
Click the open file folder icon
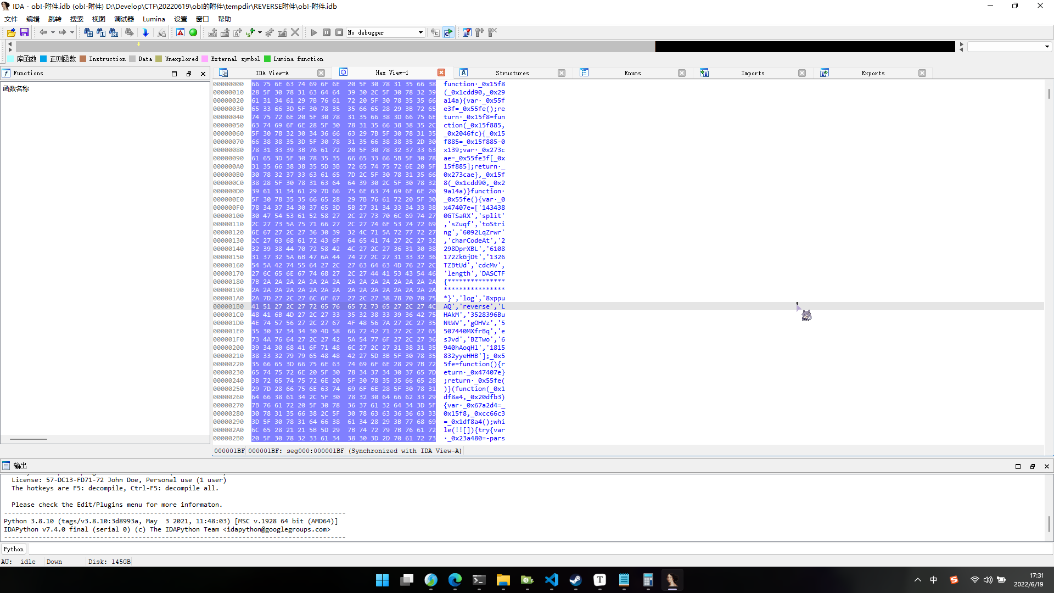click(x=11, y=32)
